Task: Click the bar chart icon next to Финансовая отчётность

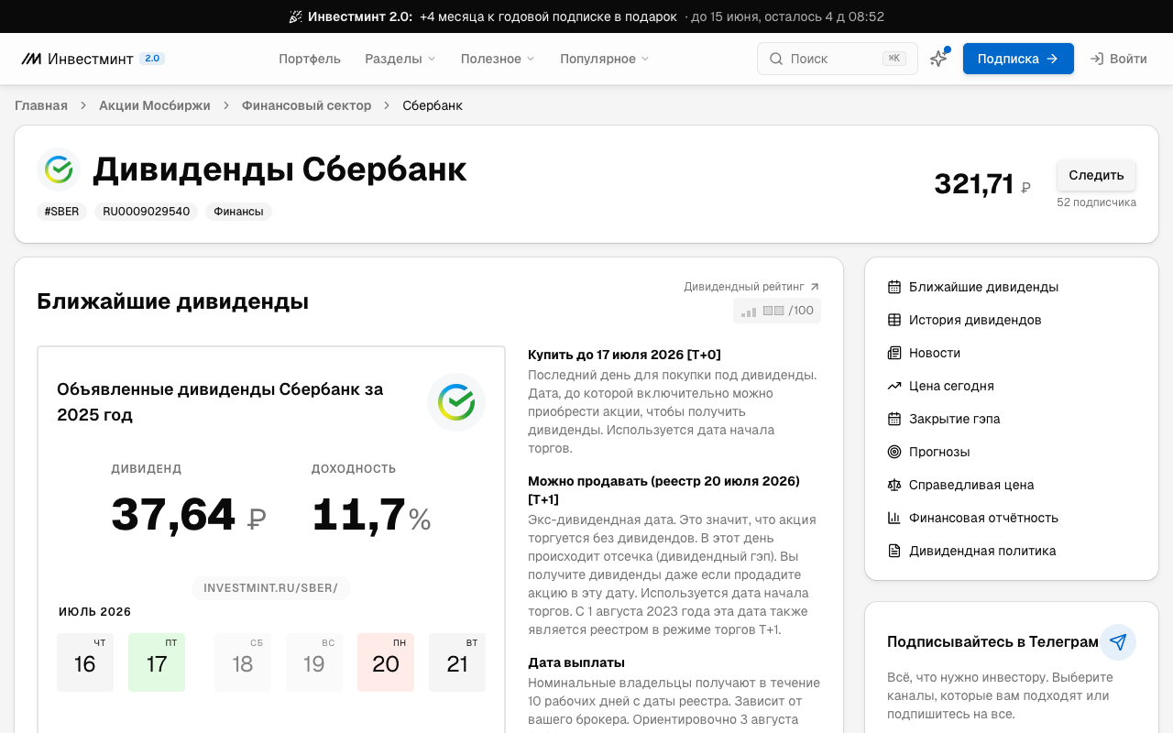Action: pyautogui.click(x=894, y=518)
